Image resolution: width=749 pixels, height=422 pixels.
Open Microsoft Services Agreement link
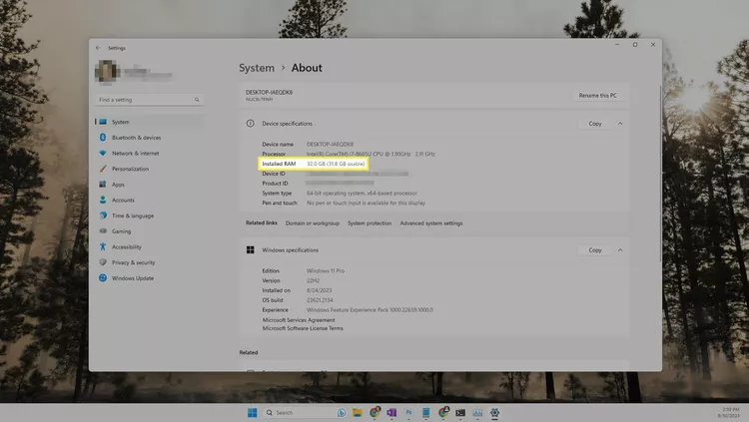299,320
